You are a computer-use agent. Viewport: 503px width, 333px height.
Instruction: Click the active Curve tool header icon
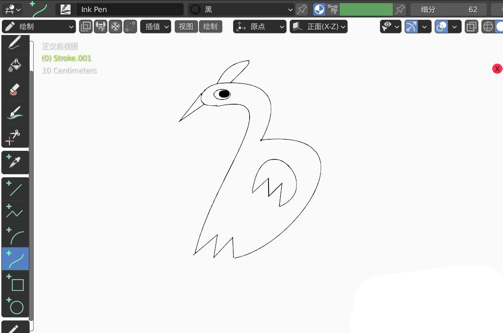[39, 9]
